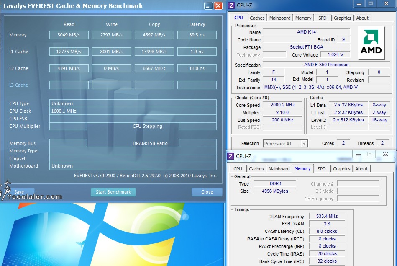Image resolution: width=397 pixels, height=266 pixels.
Task: Click the memory Size value 4096 MBytes
Action: pos(275,191)
